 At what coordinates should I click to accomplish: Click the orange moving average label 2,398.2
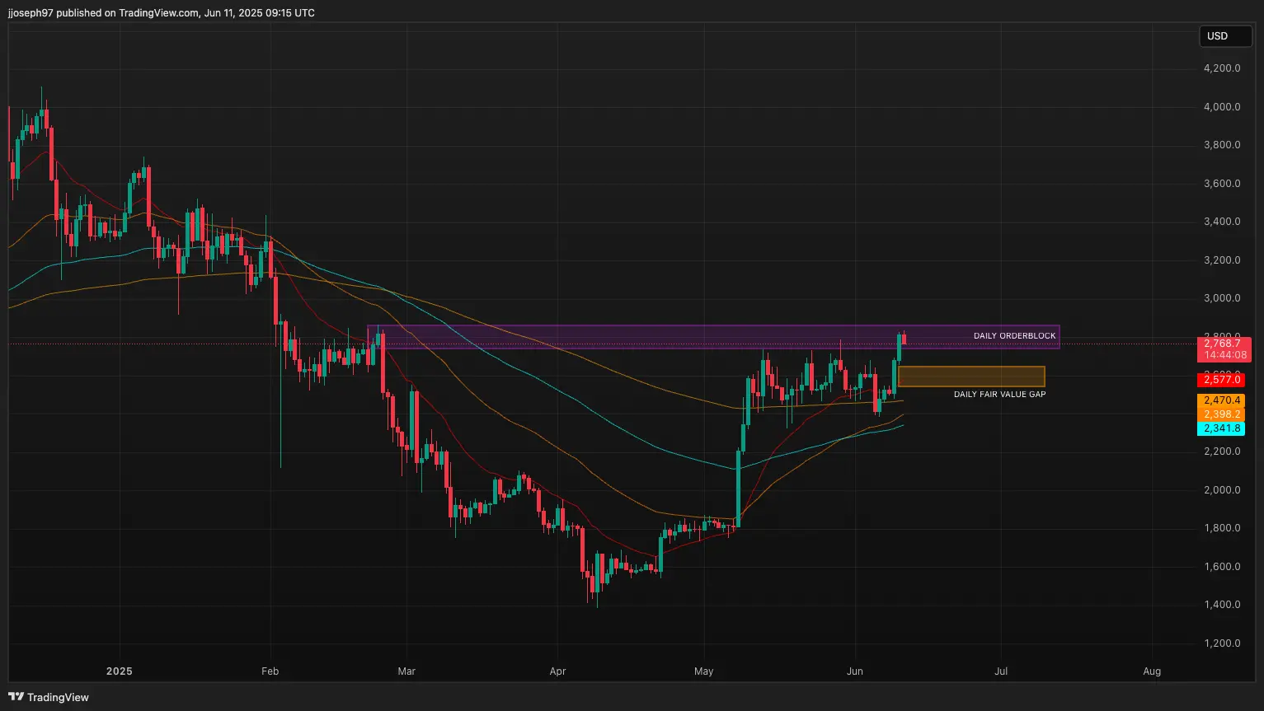[1224, 414]
